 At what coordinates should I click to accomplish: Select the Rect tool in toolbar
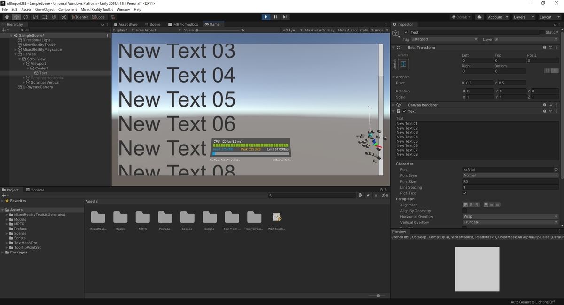click(x=44, y=17)
